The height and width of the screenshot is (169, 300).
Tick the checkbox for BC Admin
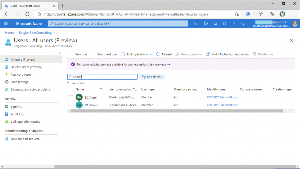71,97
